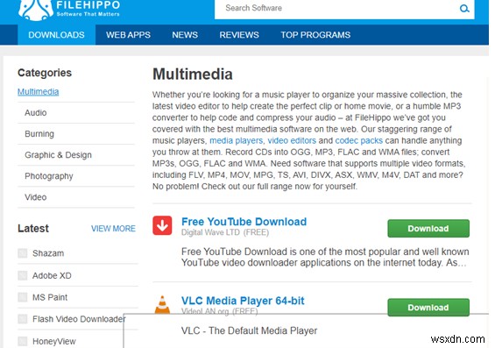Click the VLC traffic cone icon

[162, 304]
